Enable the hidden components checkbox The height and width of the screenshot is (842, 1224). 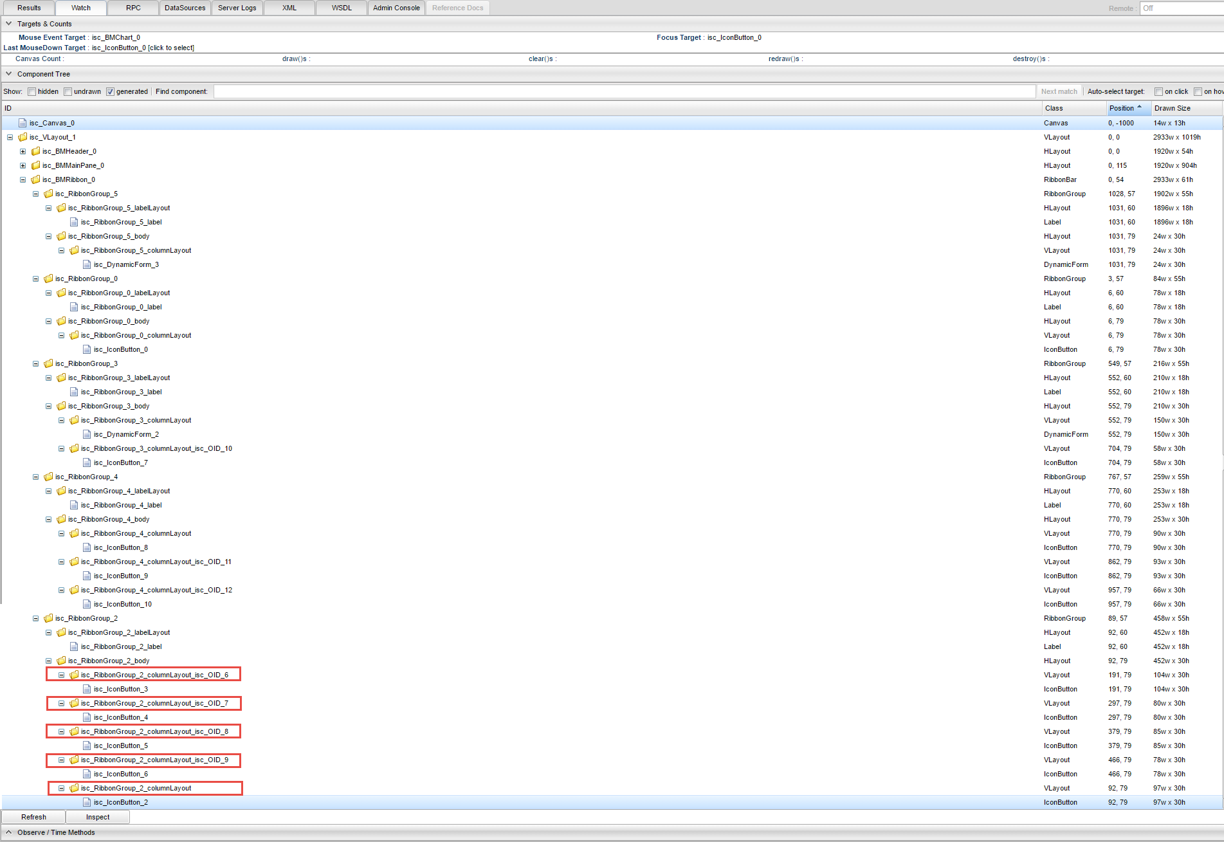[x=32, y=91]
